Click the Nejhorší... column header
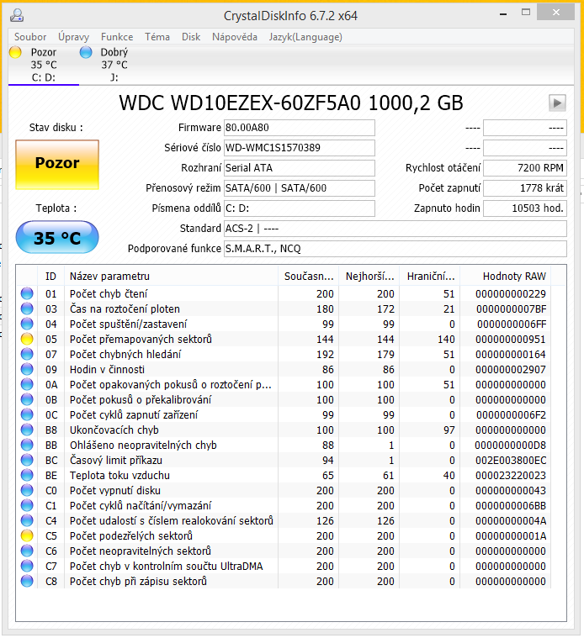The image size is (584, 638). click(369, 277)
